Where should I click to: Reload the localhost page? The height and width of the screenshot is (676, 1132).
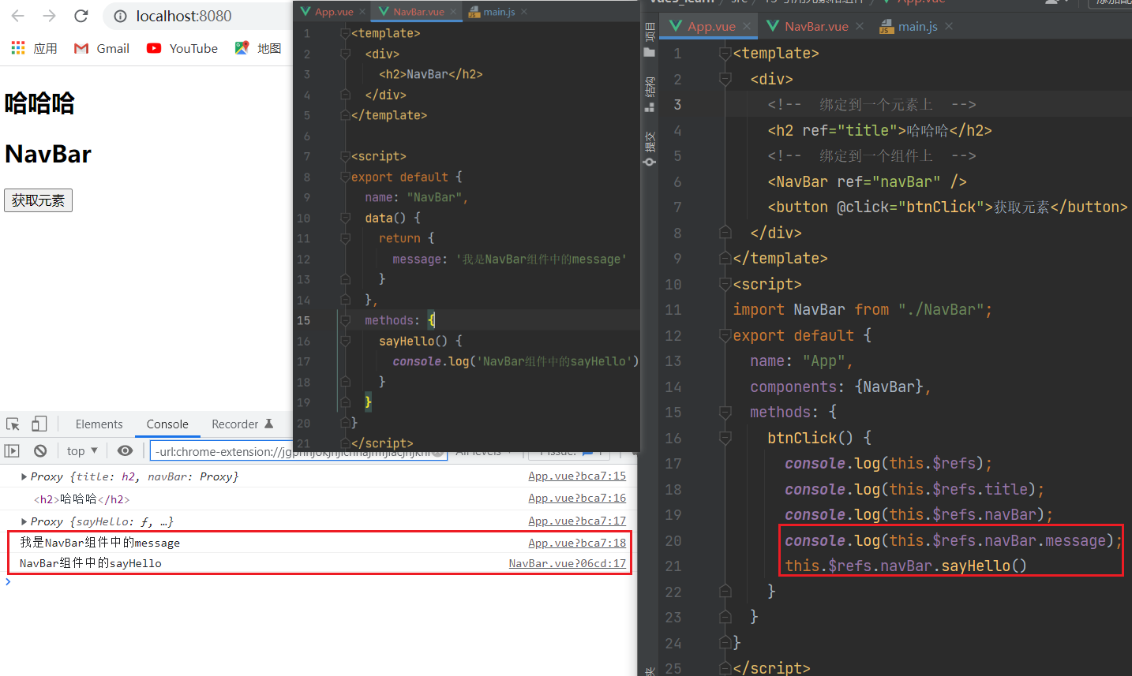81,16
